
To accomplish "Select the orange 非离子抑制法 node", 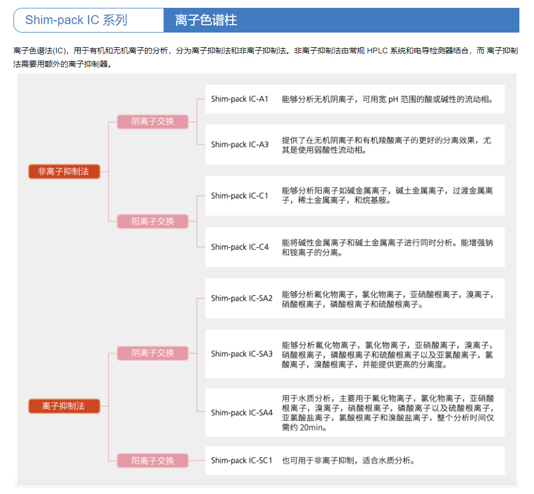I will [x=64, y=172].
